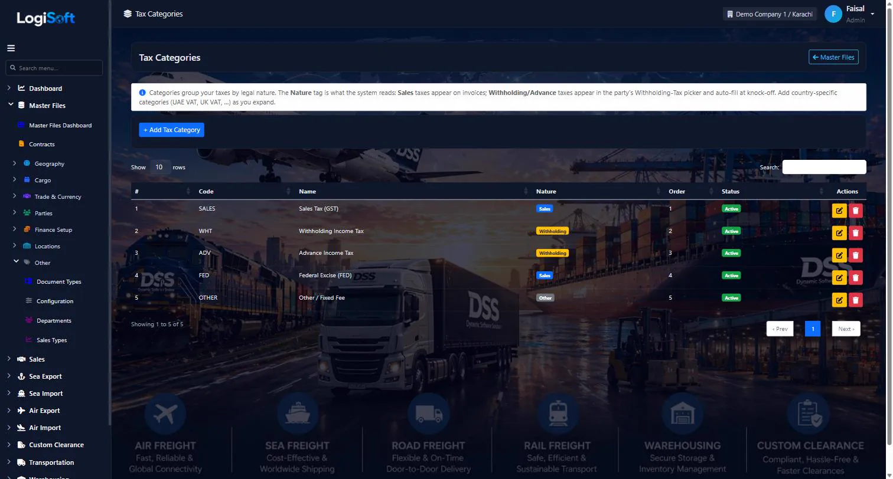
Task: Delete the Sales Tax (GST) row
Action: coord(855,211)
